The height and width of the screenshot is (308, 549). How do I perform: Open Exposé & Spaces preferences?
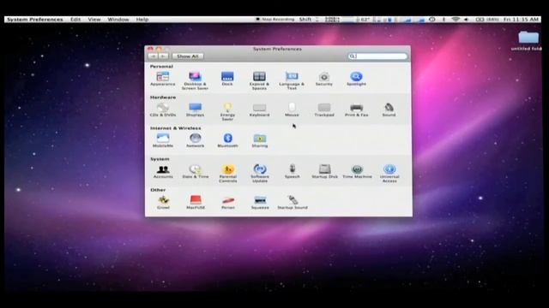point(259,80)
